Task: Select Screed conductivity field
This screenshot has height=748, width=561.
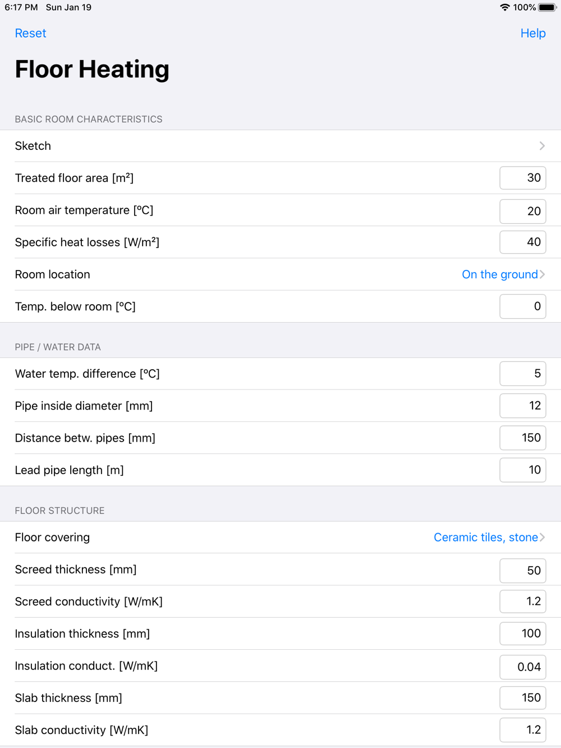Action: (x=522, y=602)
